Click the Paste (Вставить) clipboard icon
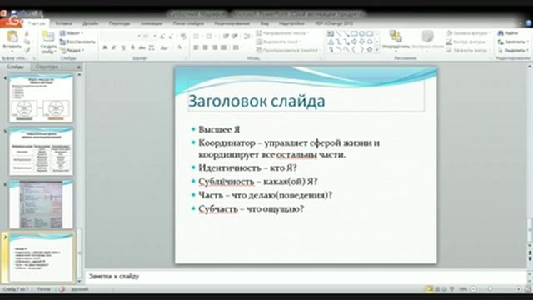 pos(12,37)
